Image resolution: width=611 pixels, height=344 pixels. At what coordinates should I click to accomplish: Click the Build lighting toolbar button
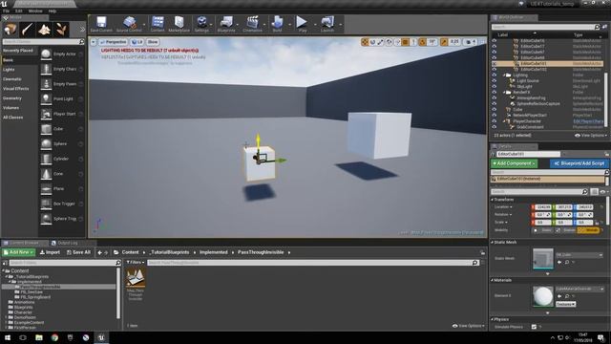point(277,24)
